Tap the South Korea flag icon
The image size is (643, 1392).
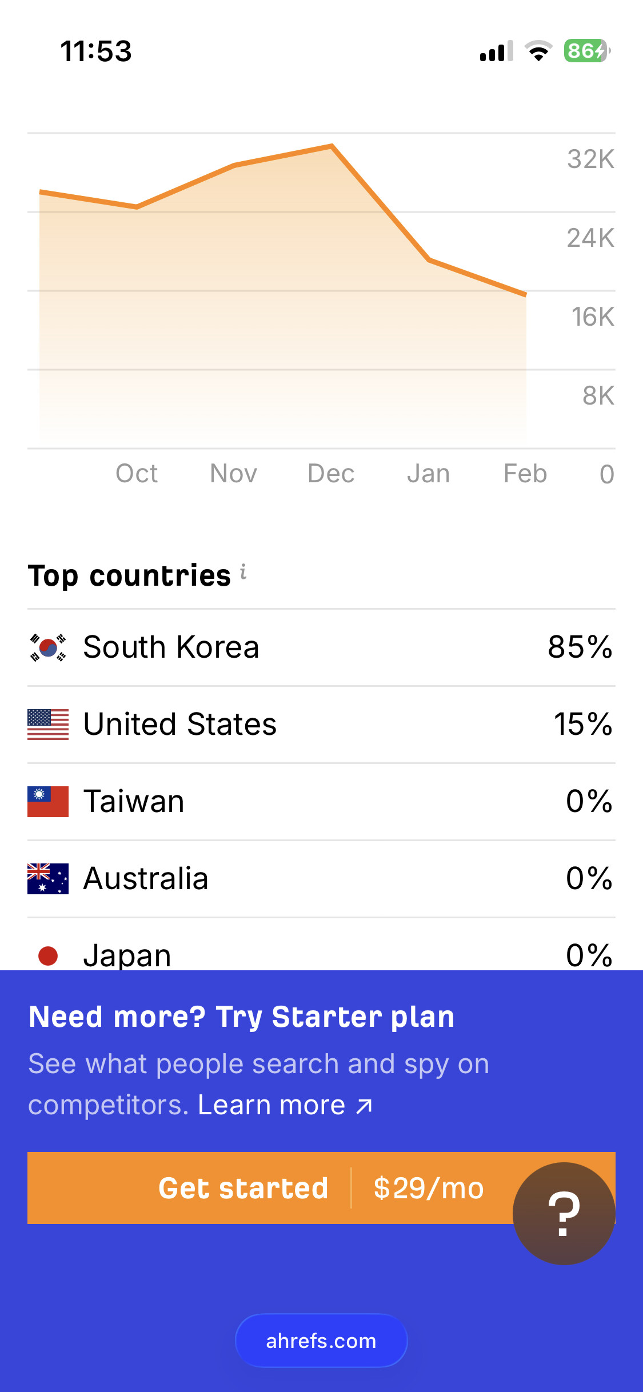tap(48, 647)
